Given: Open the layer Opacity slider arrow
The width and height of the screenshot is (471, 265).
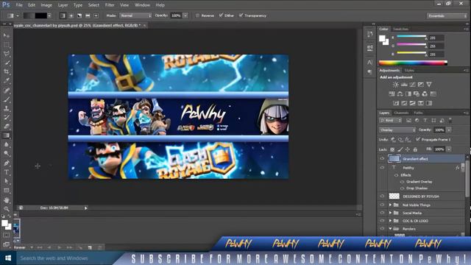Looking at the screenshot, I should point(449,130).
